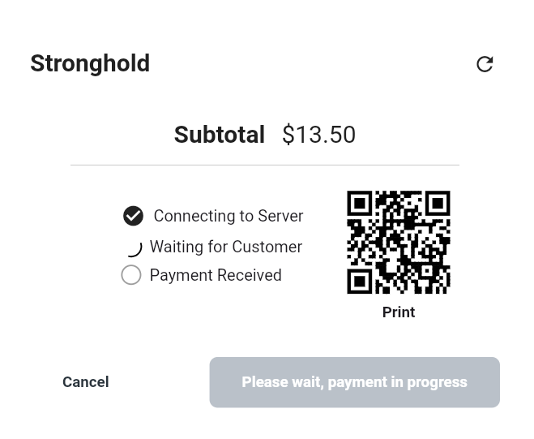
Task: Cancel the Stronghold payment
Action: (x=85, y=382)
